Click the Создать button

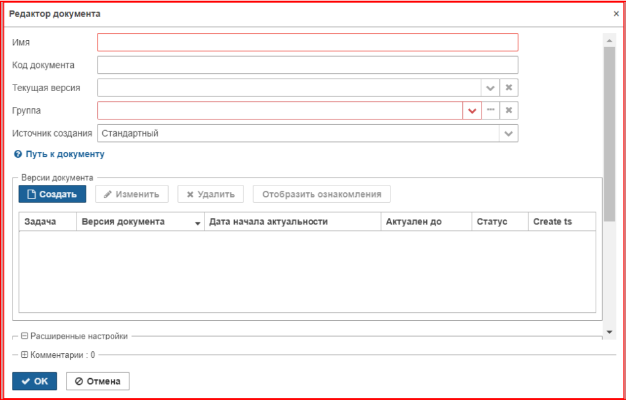click(x=52, y=194)
